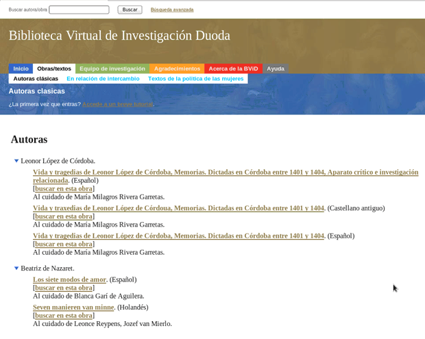Open Vida y traxedias Castellano antiguo work
This screenshot has width=425, height=339.
pyautogui.click(x=178, y=208)
